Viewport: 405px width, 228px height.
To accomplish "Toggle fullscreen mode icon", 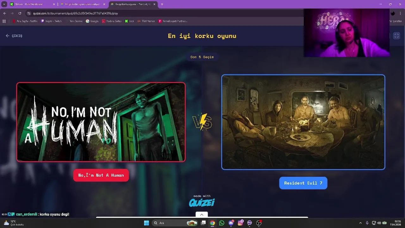I will pos(396,36).
